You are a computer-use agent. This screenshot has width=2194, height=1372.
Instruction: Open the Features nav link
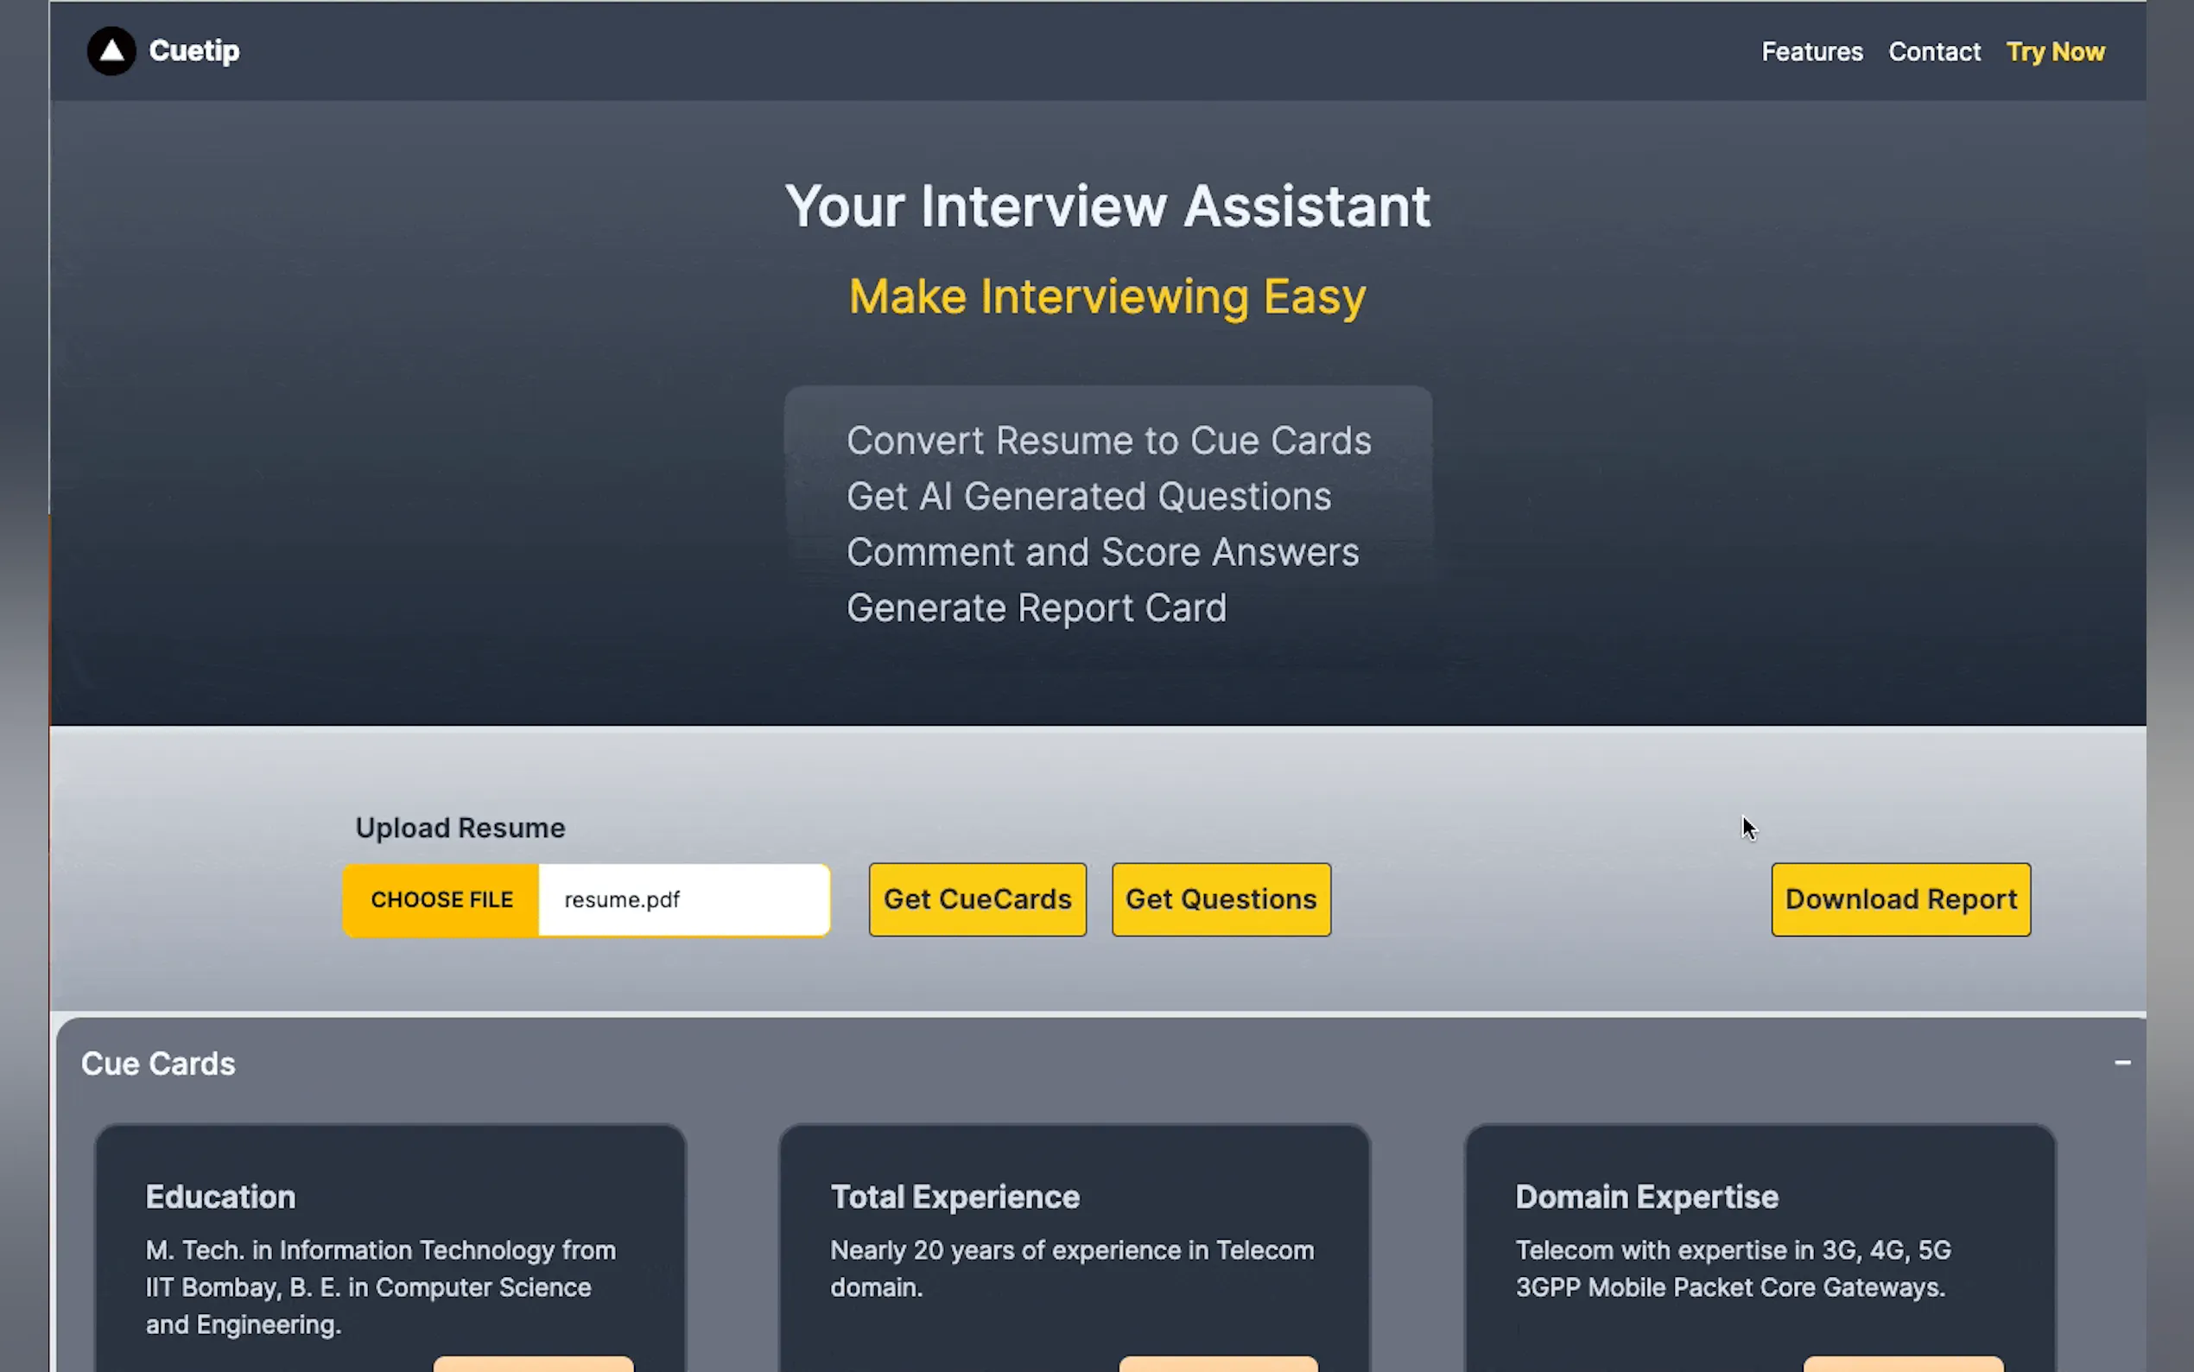(1811, 52)
